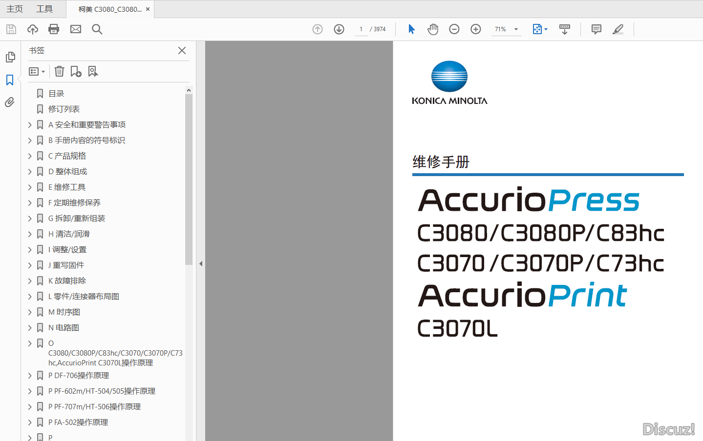Expand the "G 拆卸/重新组装" bookmark
The image size is (703, 441).
click(x=30, y=219)
